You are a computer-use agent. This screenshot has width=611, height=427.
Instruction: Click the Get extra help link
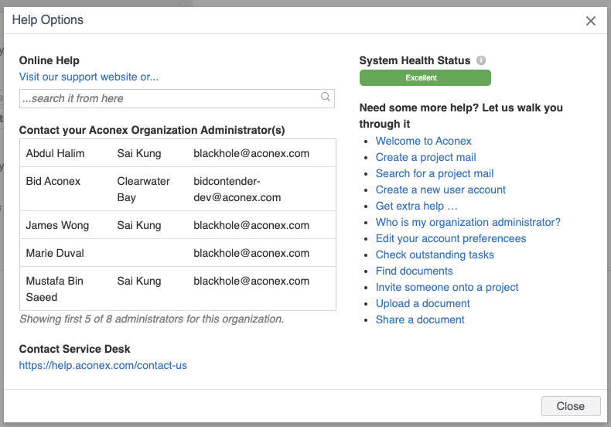416,206
